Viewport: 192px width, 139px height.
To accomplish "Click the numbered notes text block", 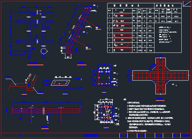I will pyautogui.click(x=149, y=115).
